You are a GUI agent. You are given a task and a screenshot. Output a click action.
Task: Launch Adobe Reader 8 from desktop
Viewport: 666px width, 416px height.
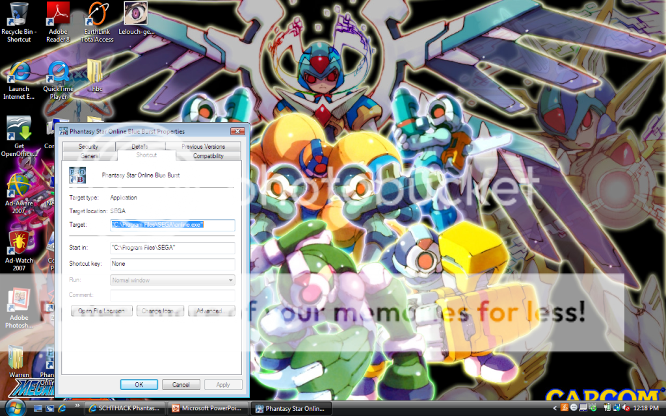tap(58, 14)
